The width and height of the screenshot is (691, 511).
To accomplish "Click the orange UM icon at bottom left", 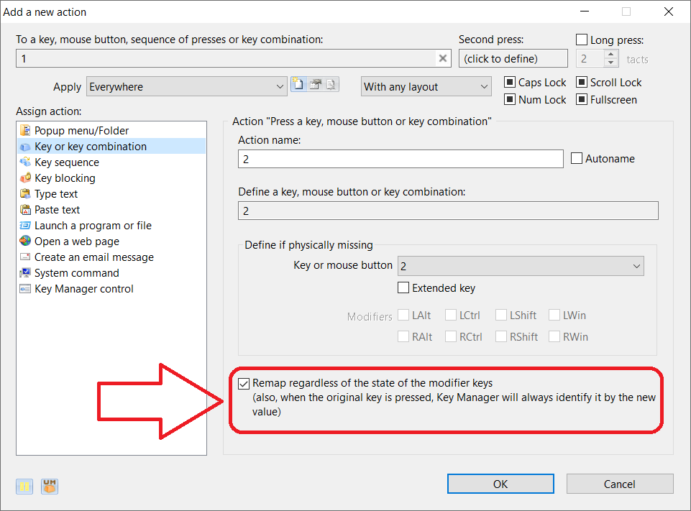I will [50, 487].
